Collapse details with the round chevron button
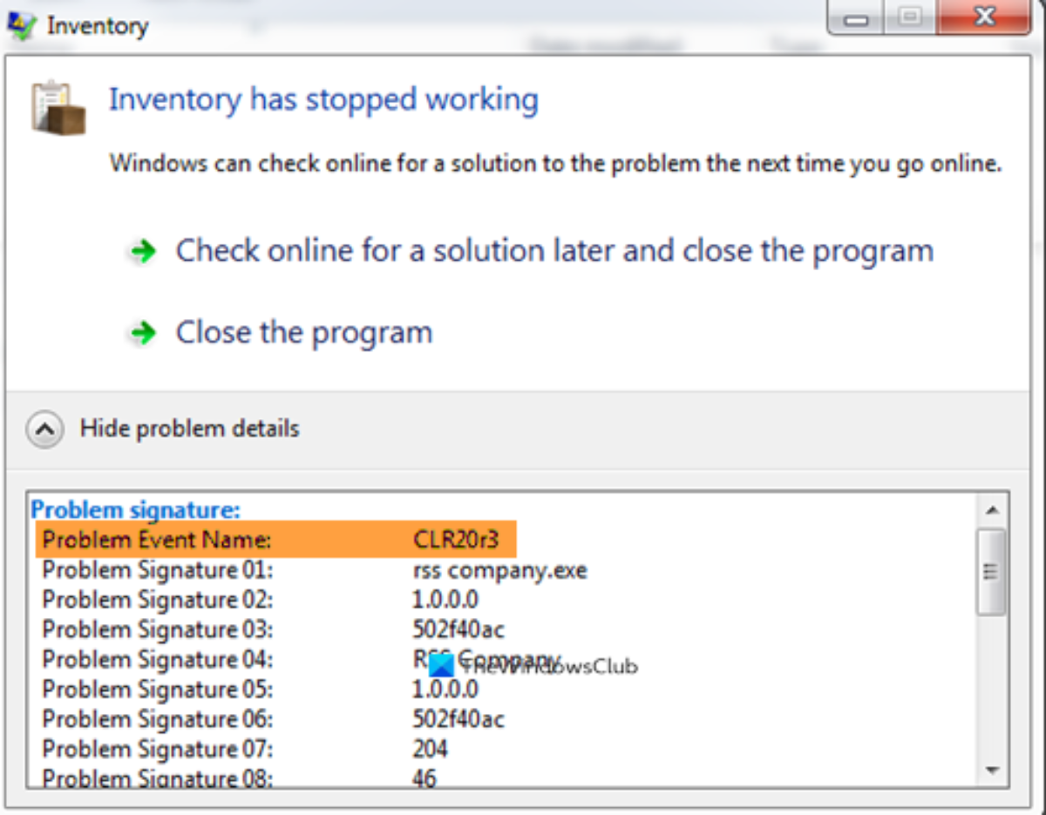Screen dimensions: 1046x815 (x=44, y=430)
